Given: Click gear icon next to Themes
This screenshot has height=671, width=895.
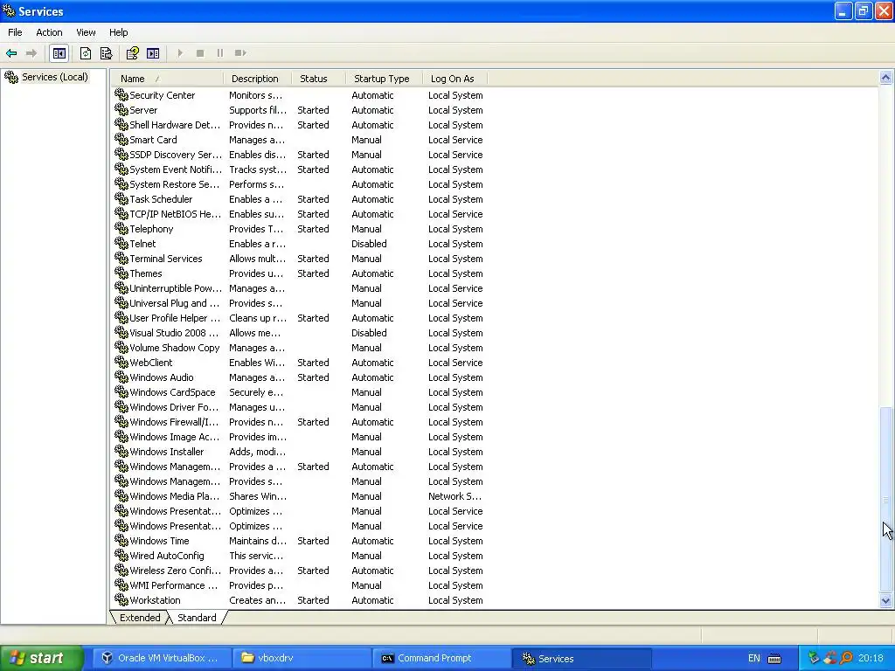Looking at the screenshot, I should pyautogui.click(x=121, y=273).
